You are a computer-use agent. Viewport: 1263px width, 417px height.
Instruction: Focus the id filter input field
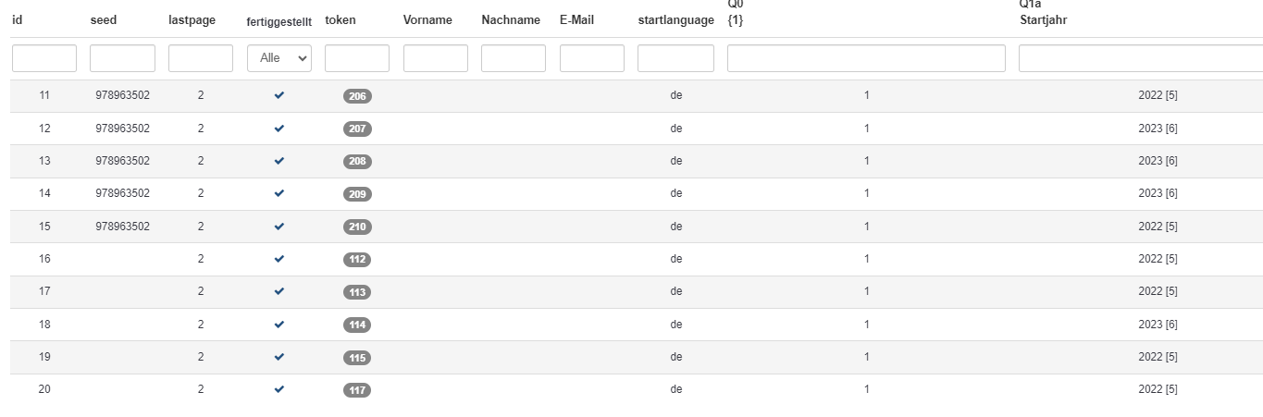[44, 58]
